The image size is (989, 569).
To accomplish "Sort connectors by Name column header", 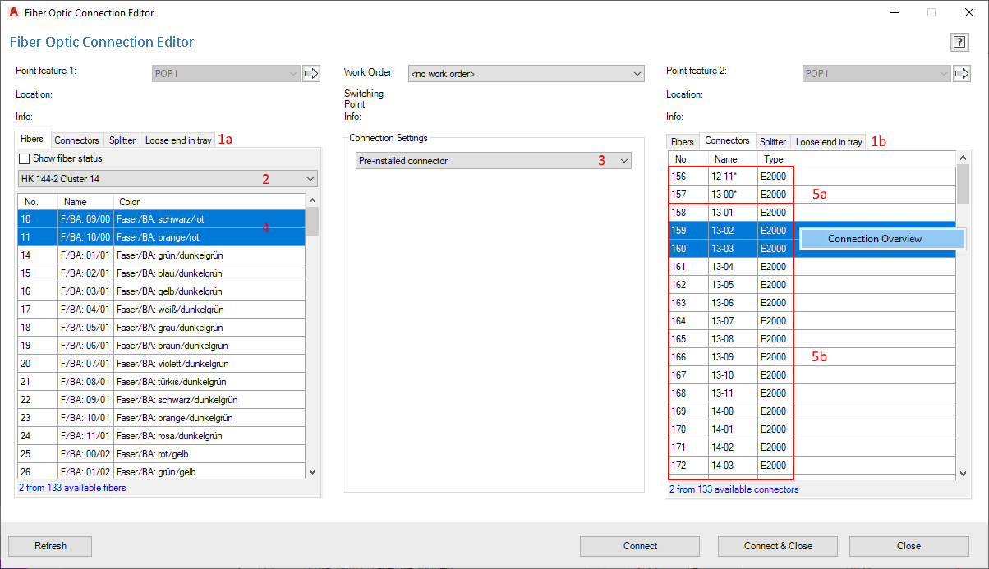I will point(734,159).
